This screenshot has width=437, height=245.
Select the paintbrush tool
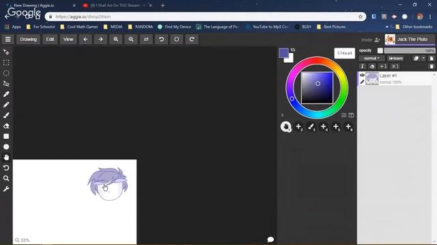(x=6, y=115)
